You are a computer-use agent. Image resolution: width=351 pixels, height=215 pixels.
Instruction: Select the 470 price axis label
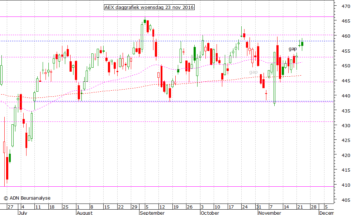click(x=346, y=6)
